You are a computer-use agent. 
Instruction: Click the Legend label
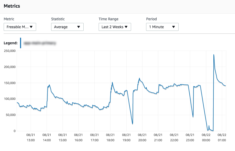(11, 43)
